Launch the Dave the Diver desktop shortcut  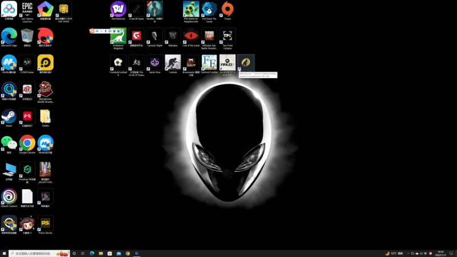click(x=63, y=11)
